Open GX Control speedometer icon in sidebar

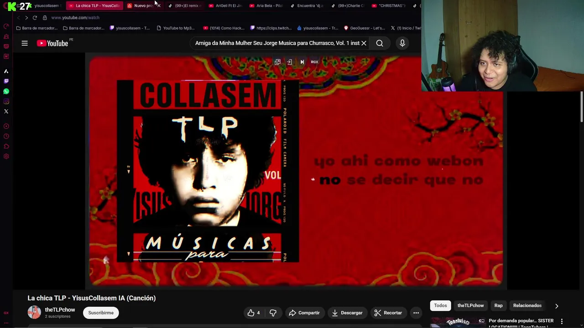(x=6, y=26)
